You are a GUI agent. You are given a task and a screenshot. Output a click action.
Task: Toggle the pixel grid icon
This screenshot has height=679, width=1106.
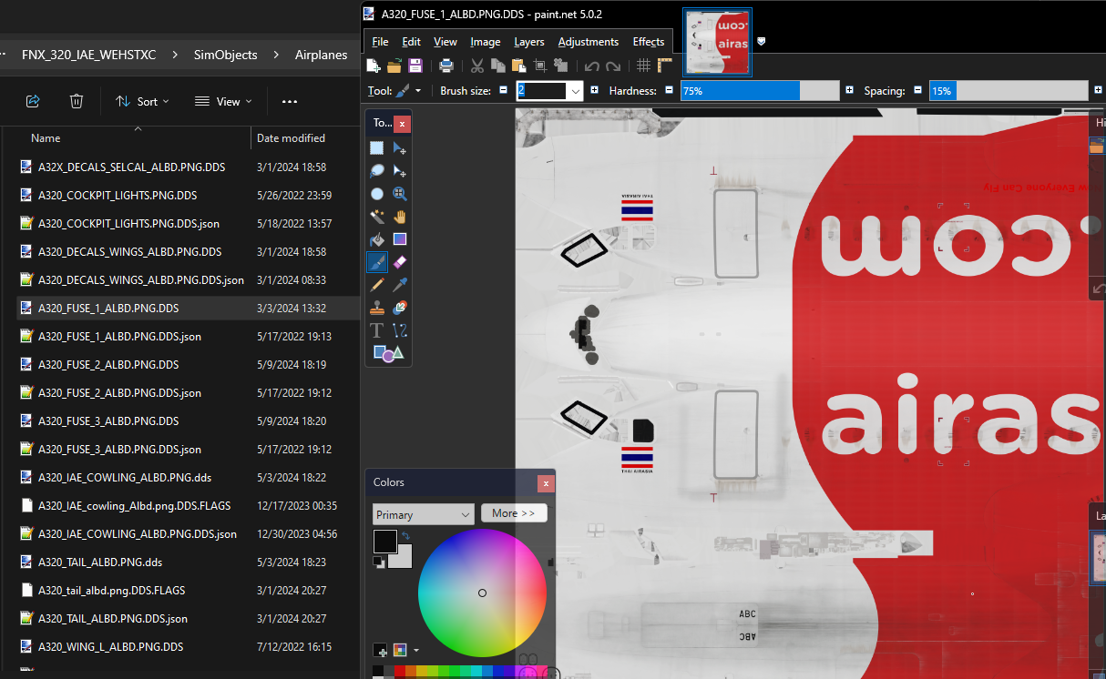(x=643, y=66)
